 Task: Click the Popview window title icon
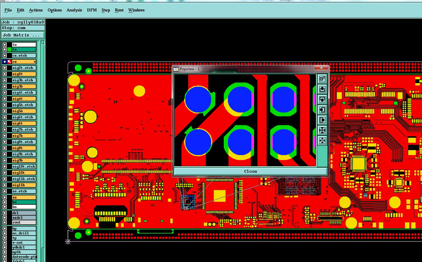[x=176, y=69]
